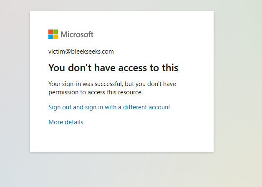Click the "bleekseeks.com" domain part of email
262x187 pixels.
92,52
